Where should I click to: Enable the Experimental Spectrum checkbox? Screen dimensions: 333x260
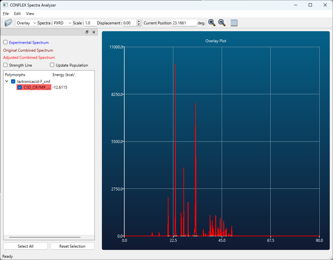pyautogui.click(x=6, y=42)
